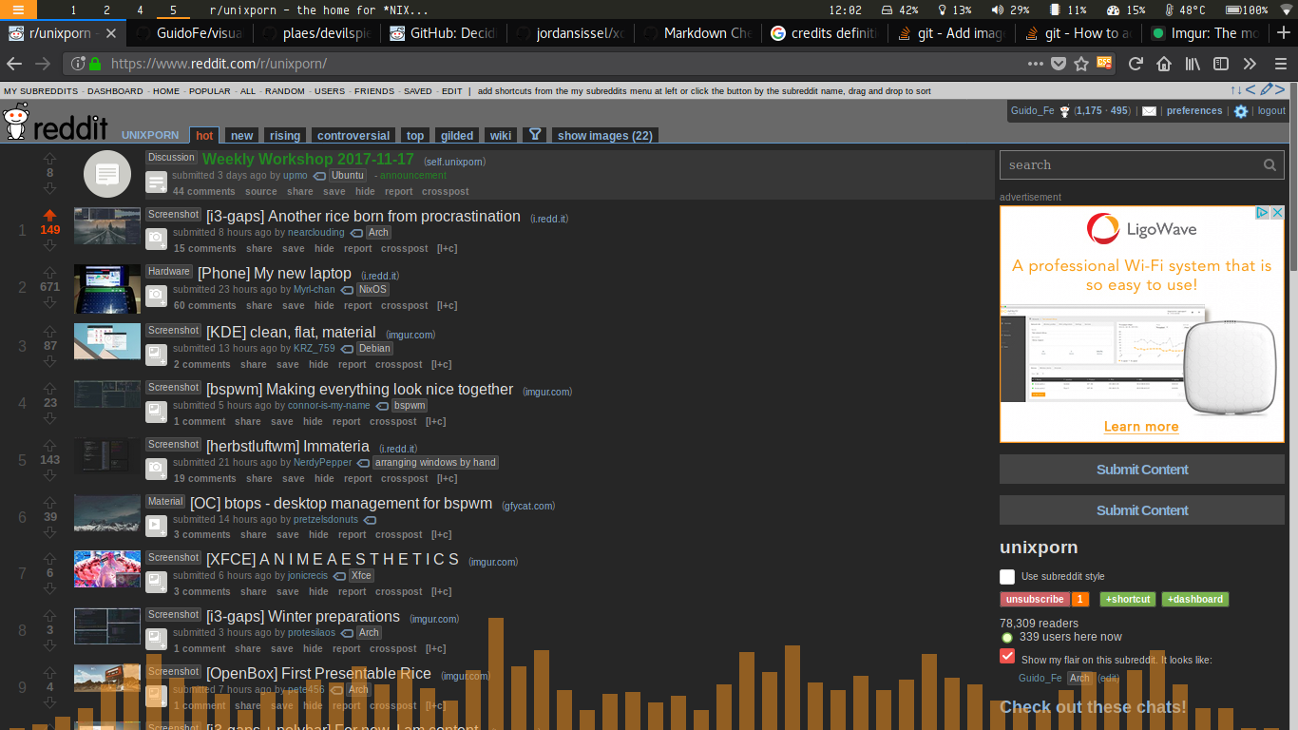
Task: Reload the page
Action: click(x=1136, y=64)
